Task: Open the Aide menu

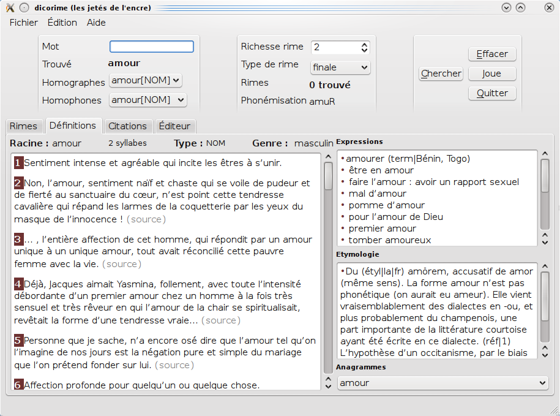Action: tap(96, 23)
